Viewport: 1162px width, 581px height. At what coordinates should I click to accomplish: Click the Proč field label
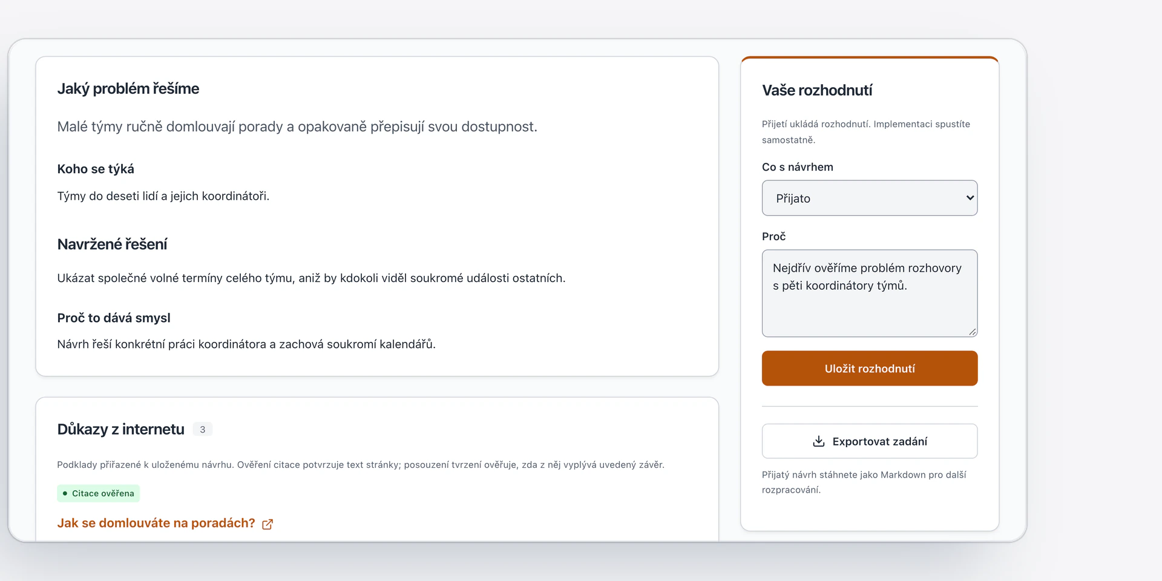point(773,237)
